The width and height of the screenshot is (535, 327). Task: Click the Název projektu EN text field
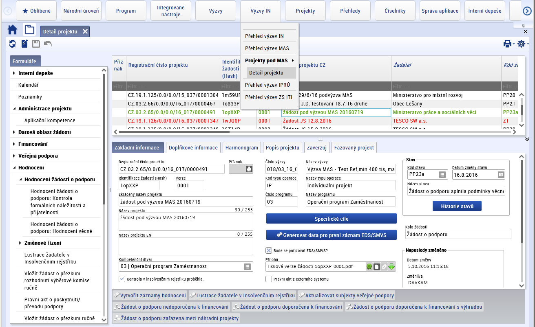186,246
